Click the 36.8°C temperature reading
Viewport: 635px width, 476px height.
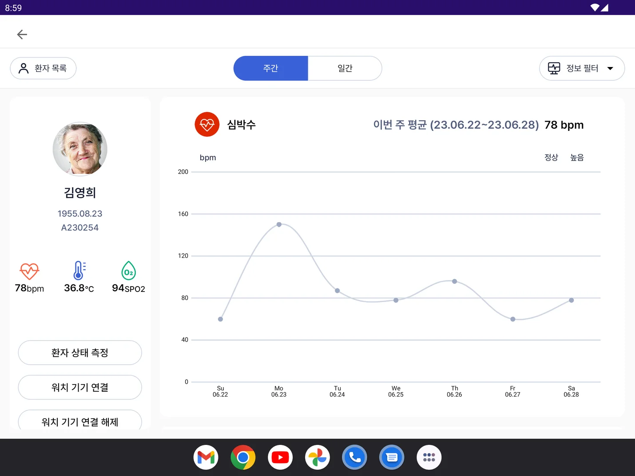click(x=79, y=288)
